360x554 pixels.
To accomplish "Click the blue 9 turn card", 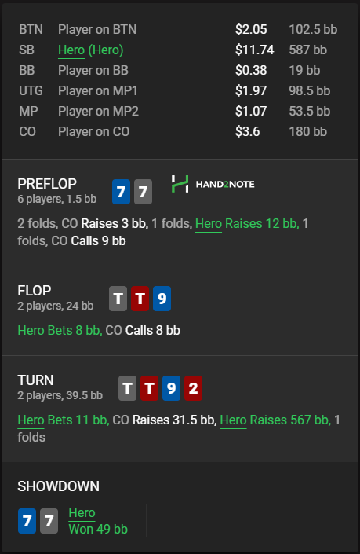I will [171, 388].
